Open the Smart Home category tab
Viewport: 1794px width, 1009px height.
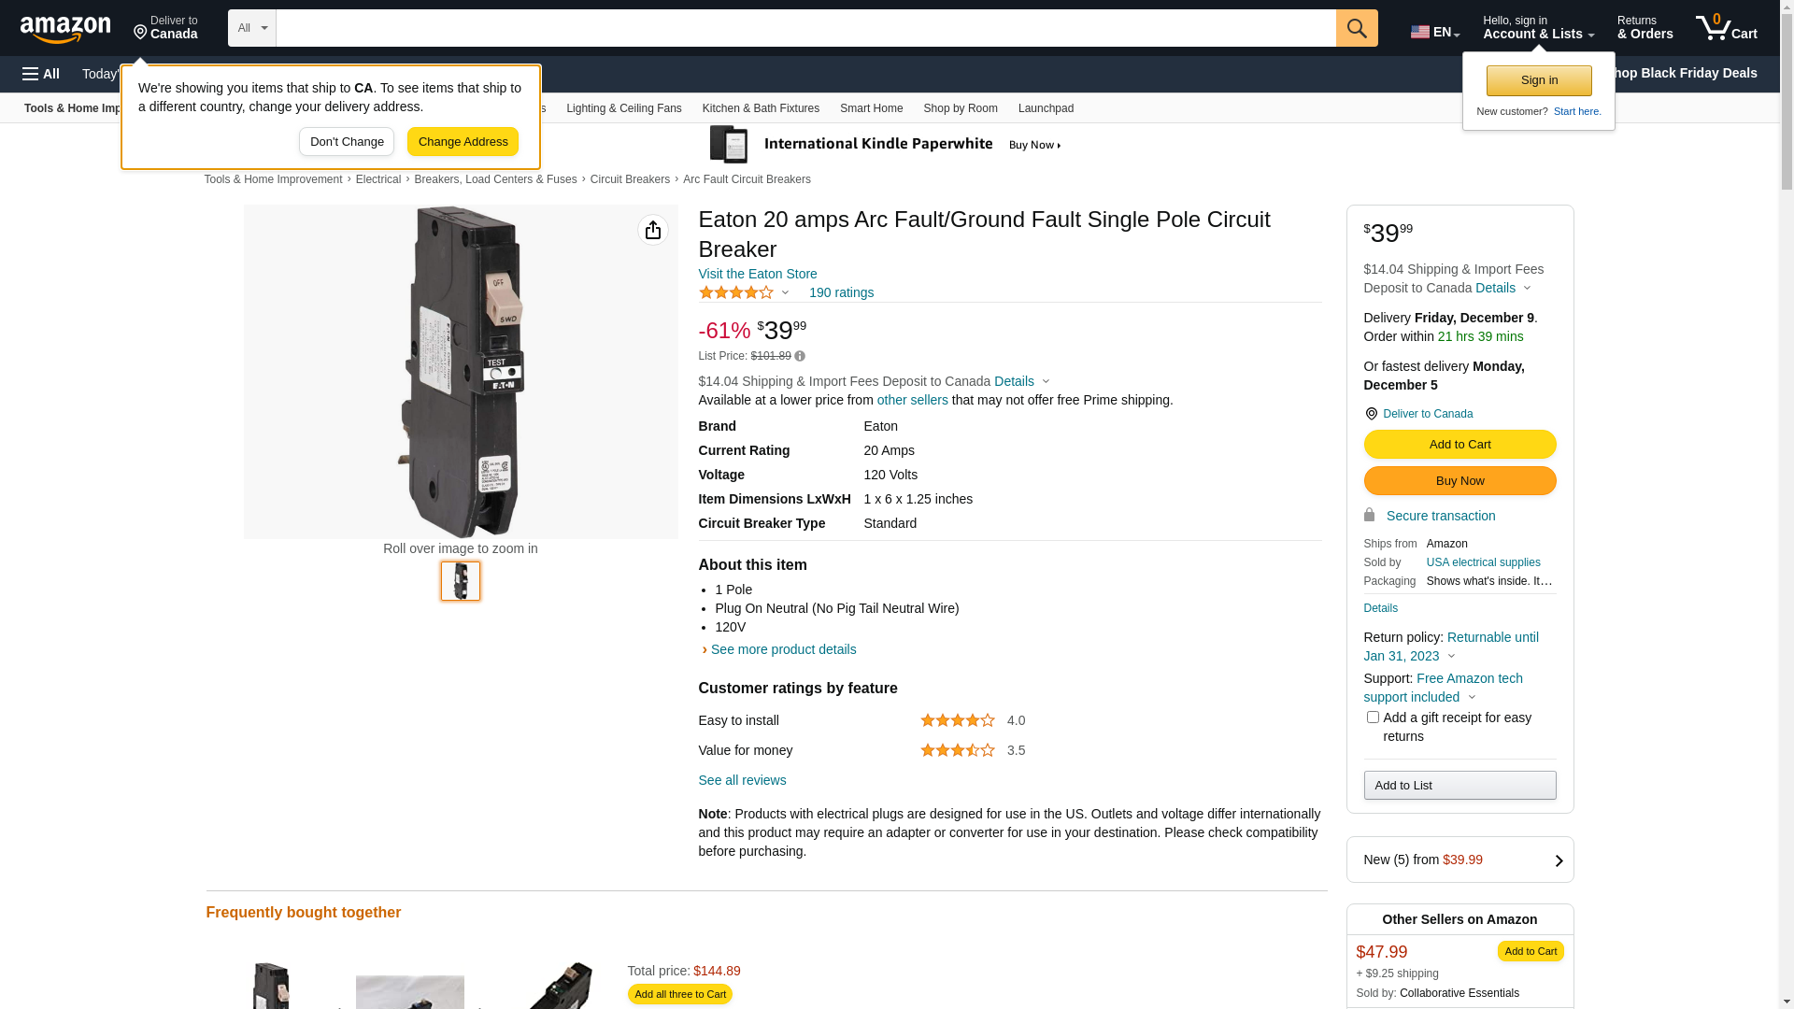pos(871,108)
